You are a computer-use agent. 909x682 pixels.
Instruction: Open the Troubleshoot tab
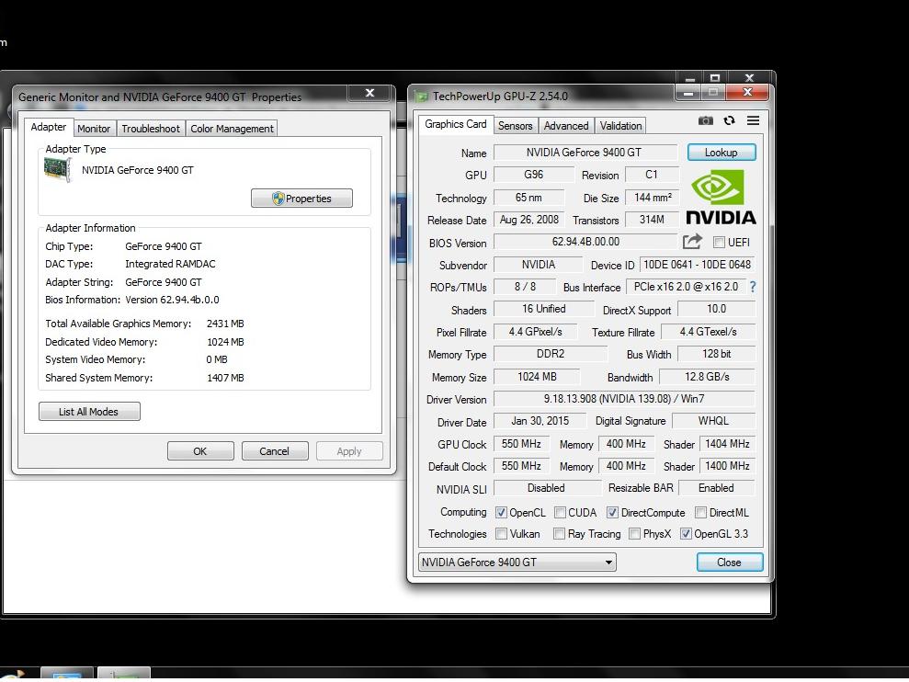pos(151,129)
